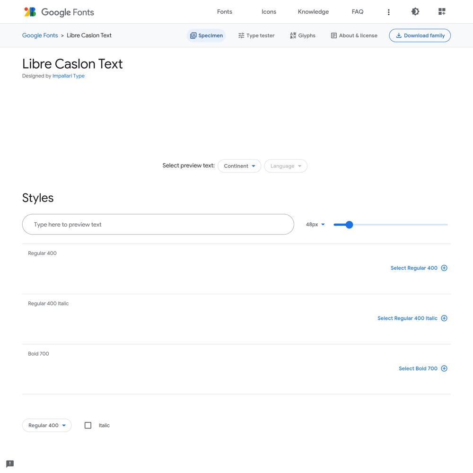
Task: Open the selected families grid icon
Action: tap(442, 11)
